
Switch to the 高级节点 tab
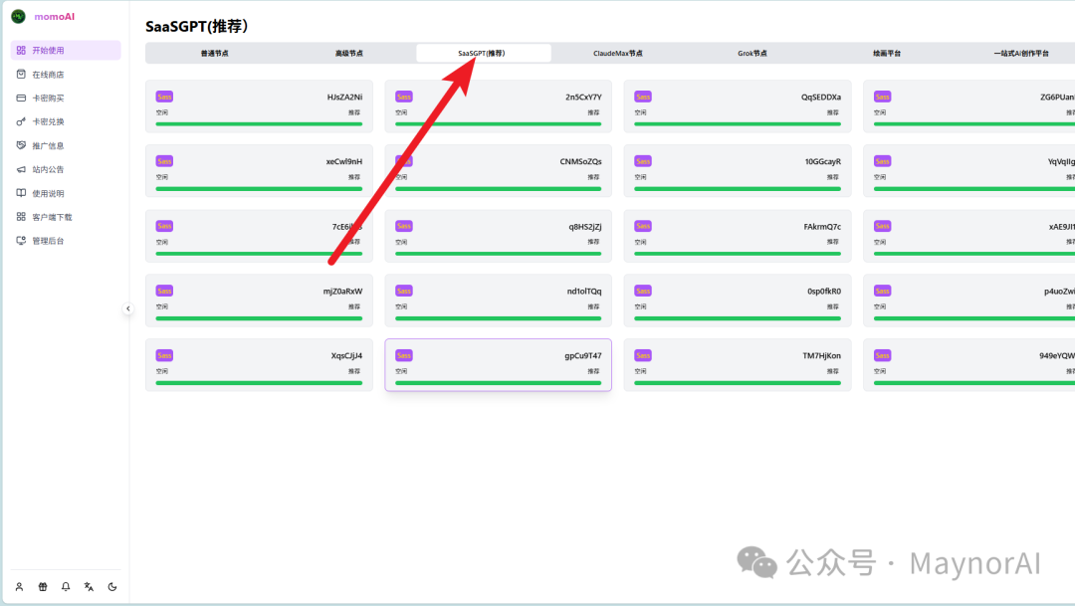click(349, 53)
